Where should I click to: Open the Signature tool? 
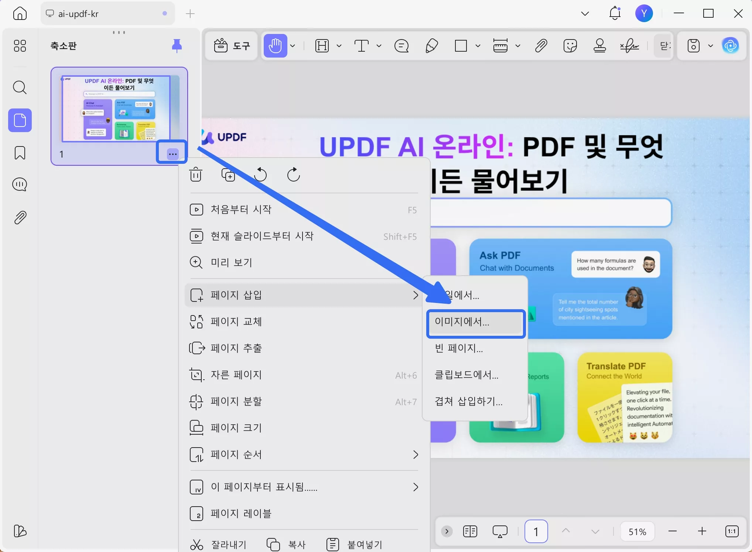[629, 45]
